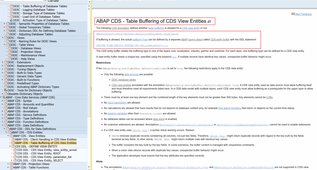Open CDS View Entity, view_entity_annot
The height and width of the screenshot is (170, 317).
click(x=47, y=150)
